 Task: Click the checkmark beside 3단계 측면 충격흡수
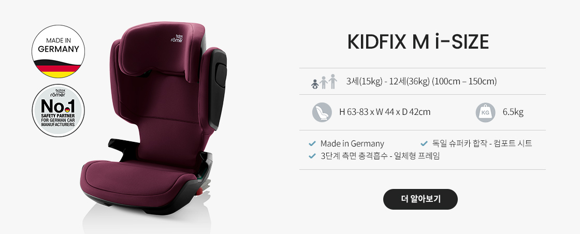point(312,156)
